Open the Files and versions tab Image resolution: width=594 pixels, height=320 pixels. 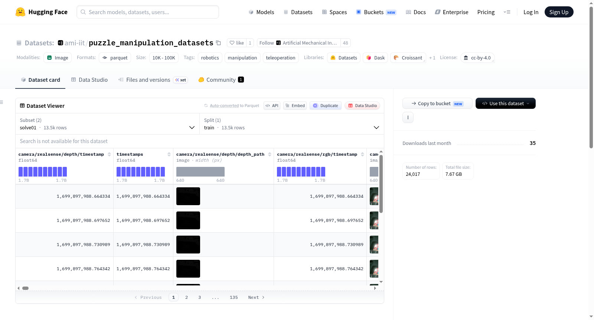tap(153, 80)
